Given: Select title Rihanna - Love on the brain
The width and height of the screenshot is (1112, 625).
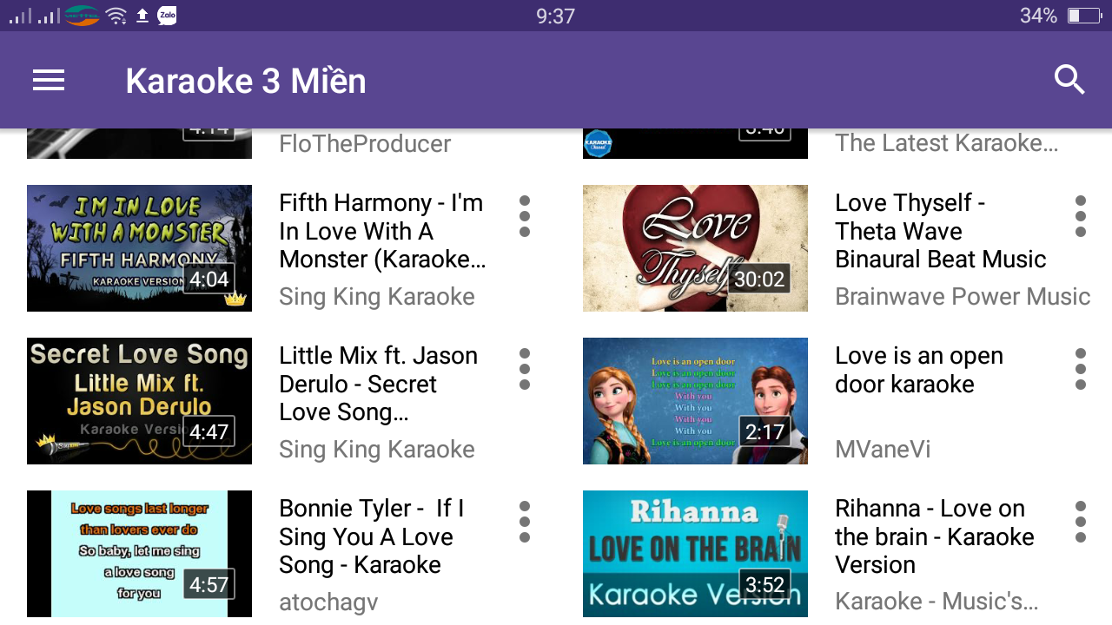Looking at the screenshot, I should (x=935, y=536).
